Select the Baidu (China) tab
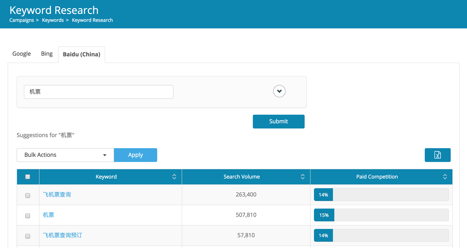This screenshot has height=248, width=467. (x=82, y=54)
